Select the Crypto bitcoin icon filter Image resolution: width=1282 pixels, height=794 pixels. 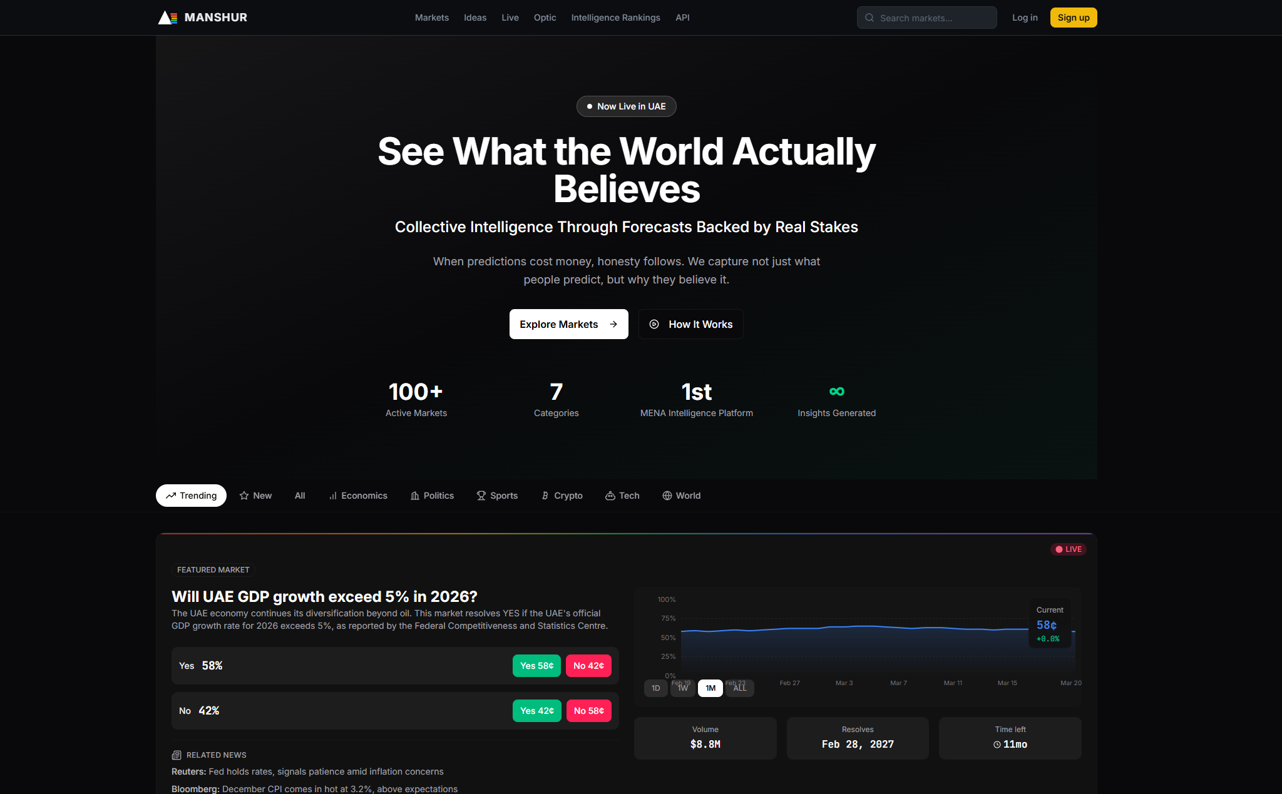pos(545,496)
